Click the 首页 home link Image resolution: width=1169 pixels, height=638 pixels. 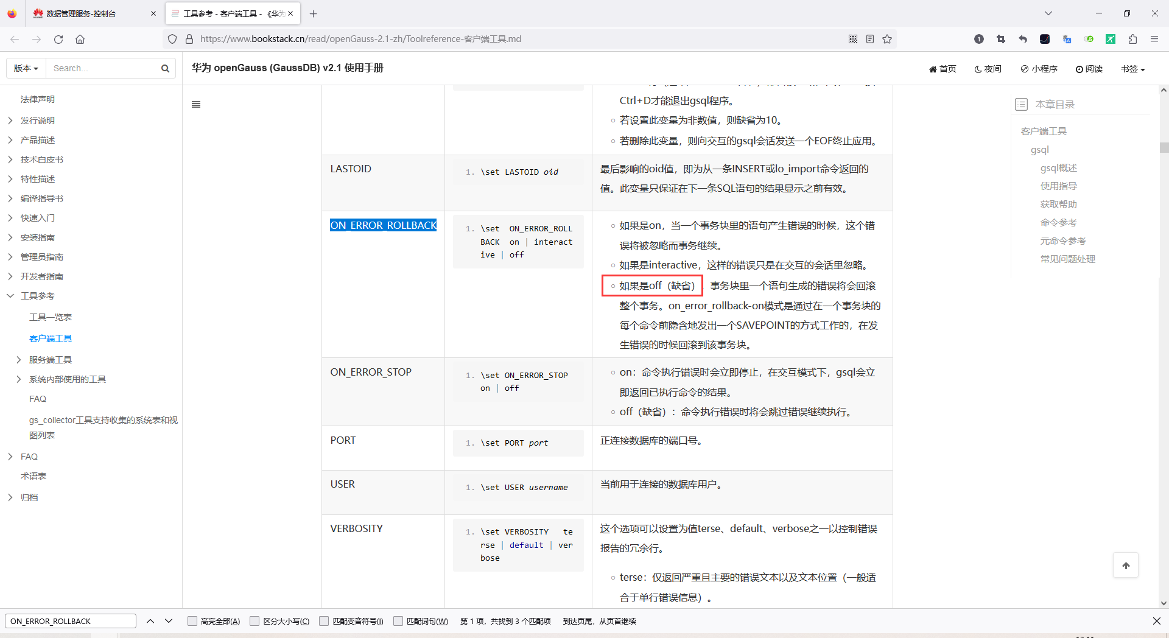pyautogui.click(x=942, y=69)
